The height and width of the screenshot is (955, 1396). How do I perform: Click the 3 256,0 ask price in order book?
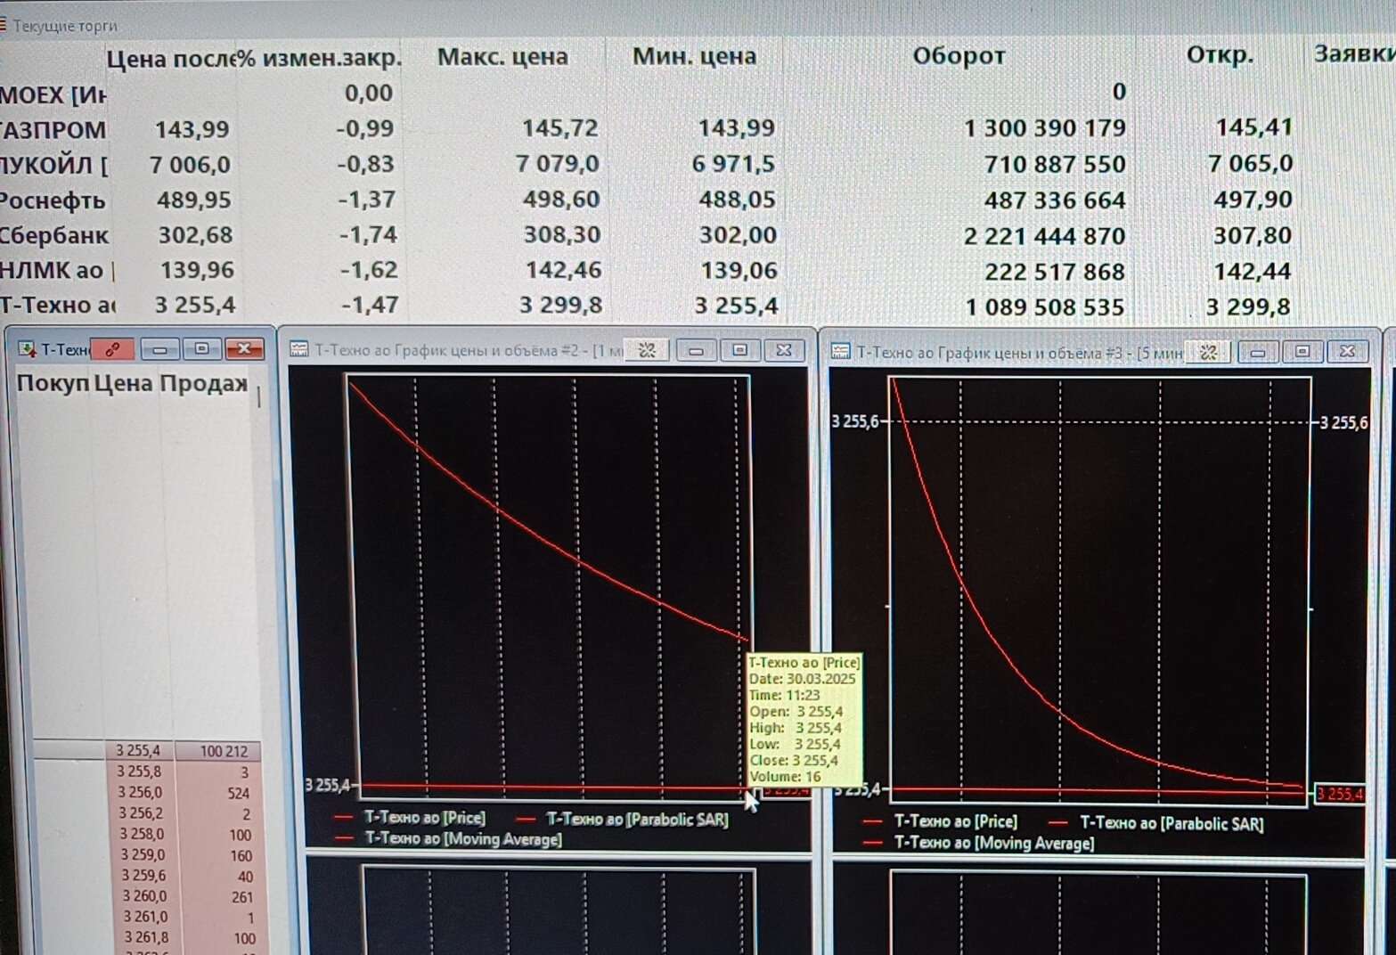142,792
